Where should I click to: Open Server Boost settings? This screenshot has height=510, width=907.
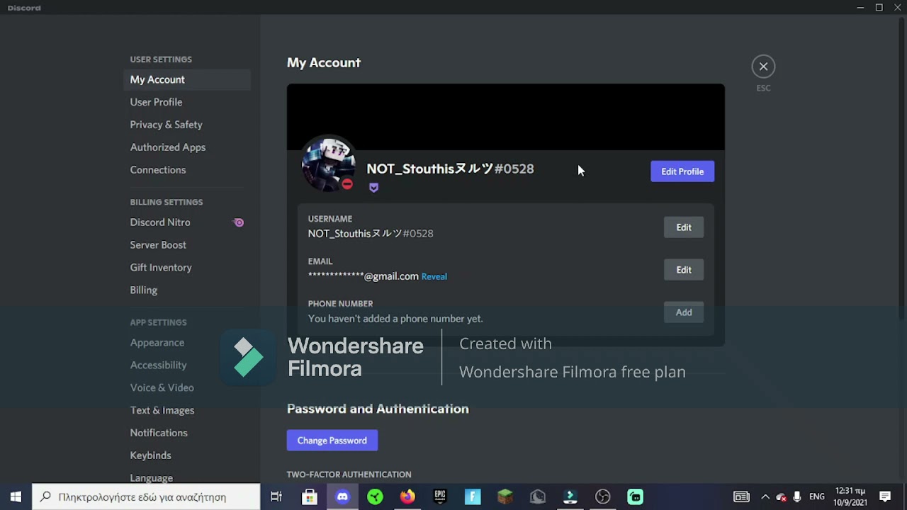tap(187, 245)
